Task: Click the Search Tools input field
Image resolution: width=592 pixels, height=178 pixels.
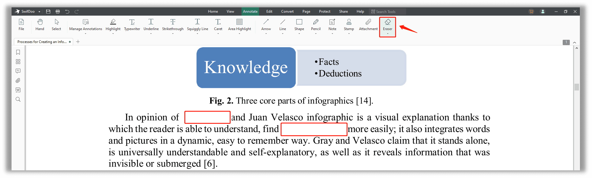Action: (388, 12)
